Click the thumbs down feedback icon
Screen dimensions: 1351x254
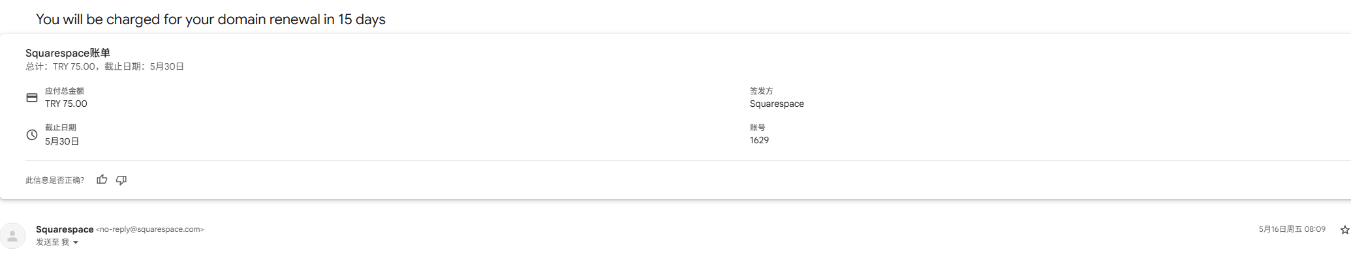(x=121, y=180)
